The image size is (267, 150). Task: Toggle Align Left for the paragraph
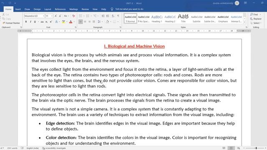click(81, 22)
